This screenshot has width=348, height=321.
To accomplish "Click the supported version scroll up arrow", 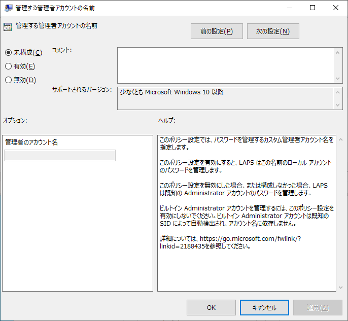I will tap(338, 92).
